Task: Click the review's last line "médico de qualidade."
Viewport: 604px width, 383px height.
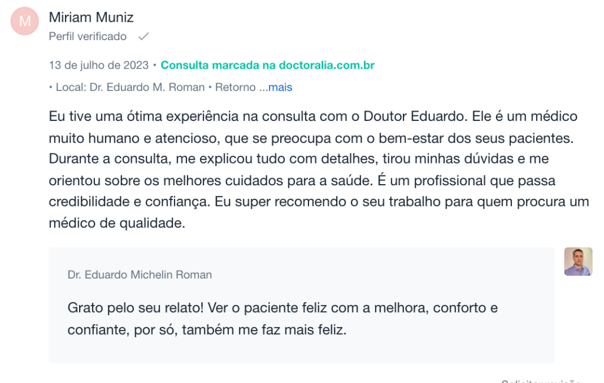Action: click(117, 223)
